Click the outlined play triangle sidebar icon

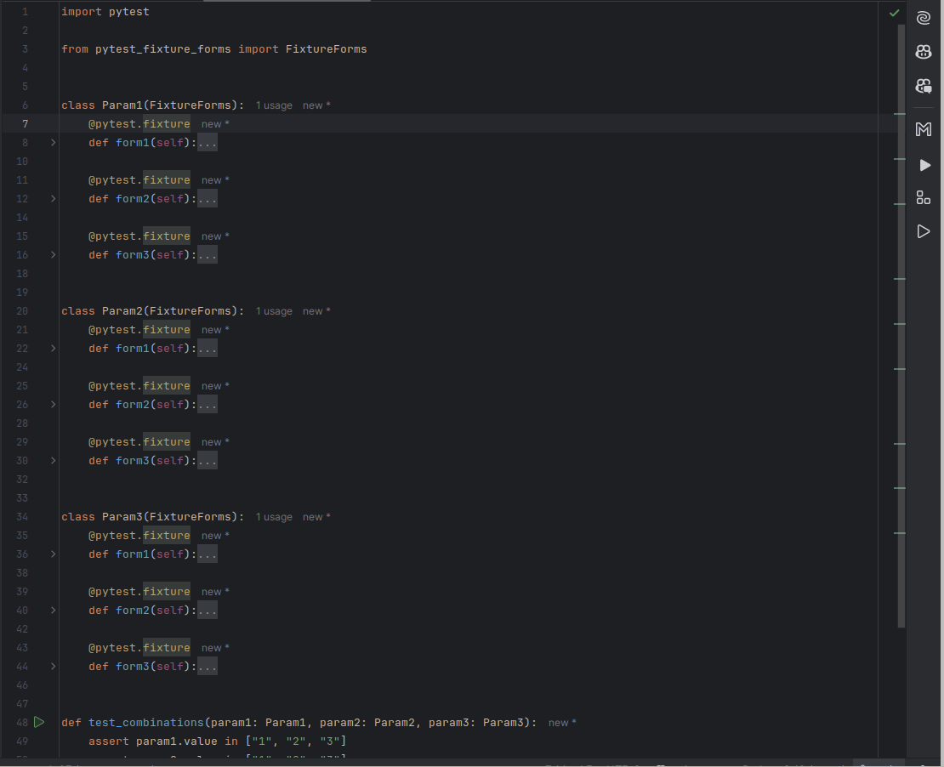click(x=923, y=231)
